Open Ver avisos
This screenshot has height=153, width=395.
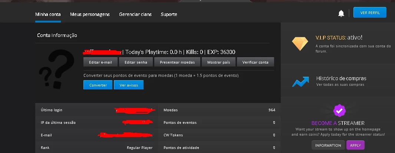click(129, 85)
